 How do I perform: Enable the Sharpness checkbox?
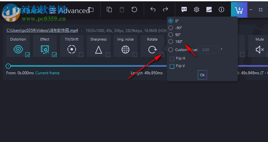(108, 55)
